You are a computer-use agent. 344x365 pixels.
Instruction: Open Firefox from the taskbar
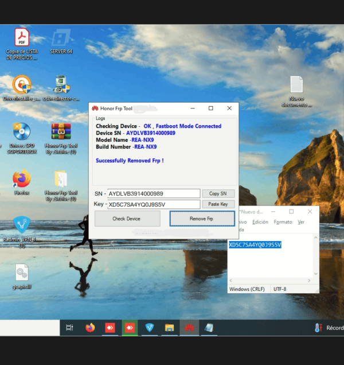(x=90, y=328)
